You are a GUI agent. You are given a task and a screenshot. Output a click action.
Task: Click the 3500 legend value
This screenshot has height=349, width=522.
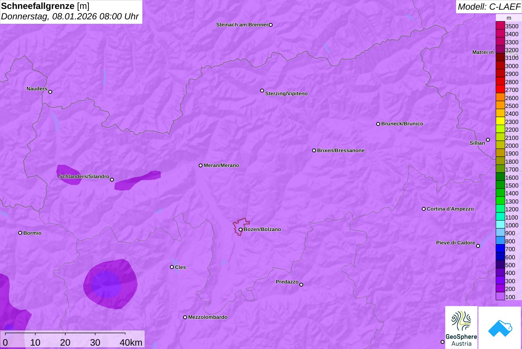(x=512, y=26)
